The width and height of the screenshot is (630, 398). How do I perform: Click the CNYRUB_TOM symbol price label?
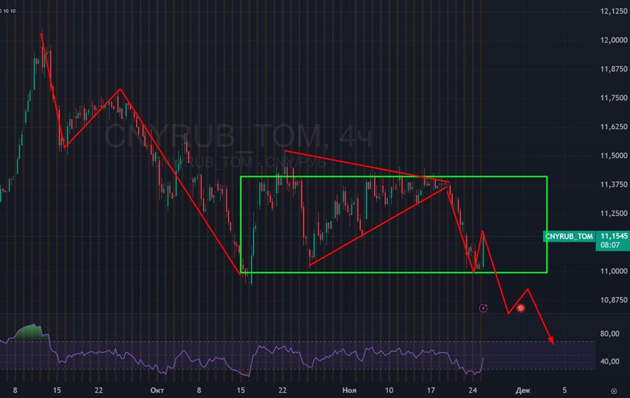568,236
